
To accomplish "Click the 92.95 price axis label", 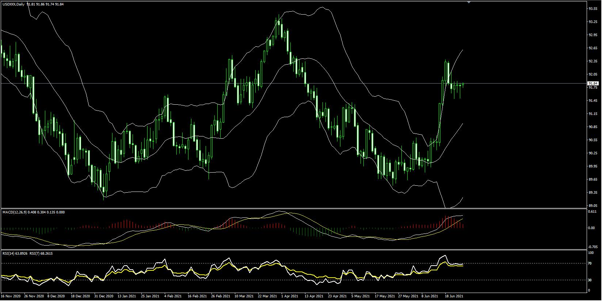I will pos(593,35).
